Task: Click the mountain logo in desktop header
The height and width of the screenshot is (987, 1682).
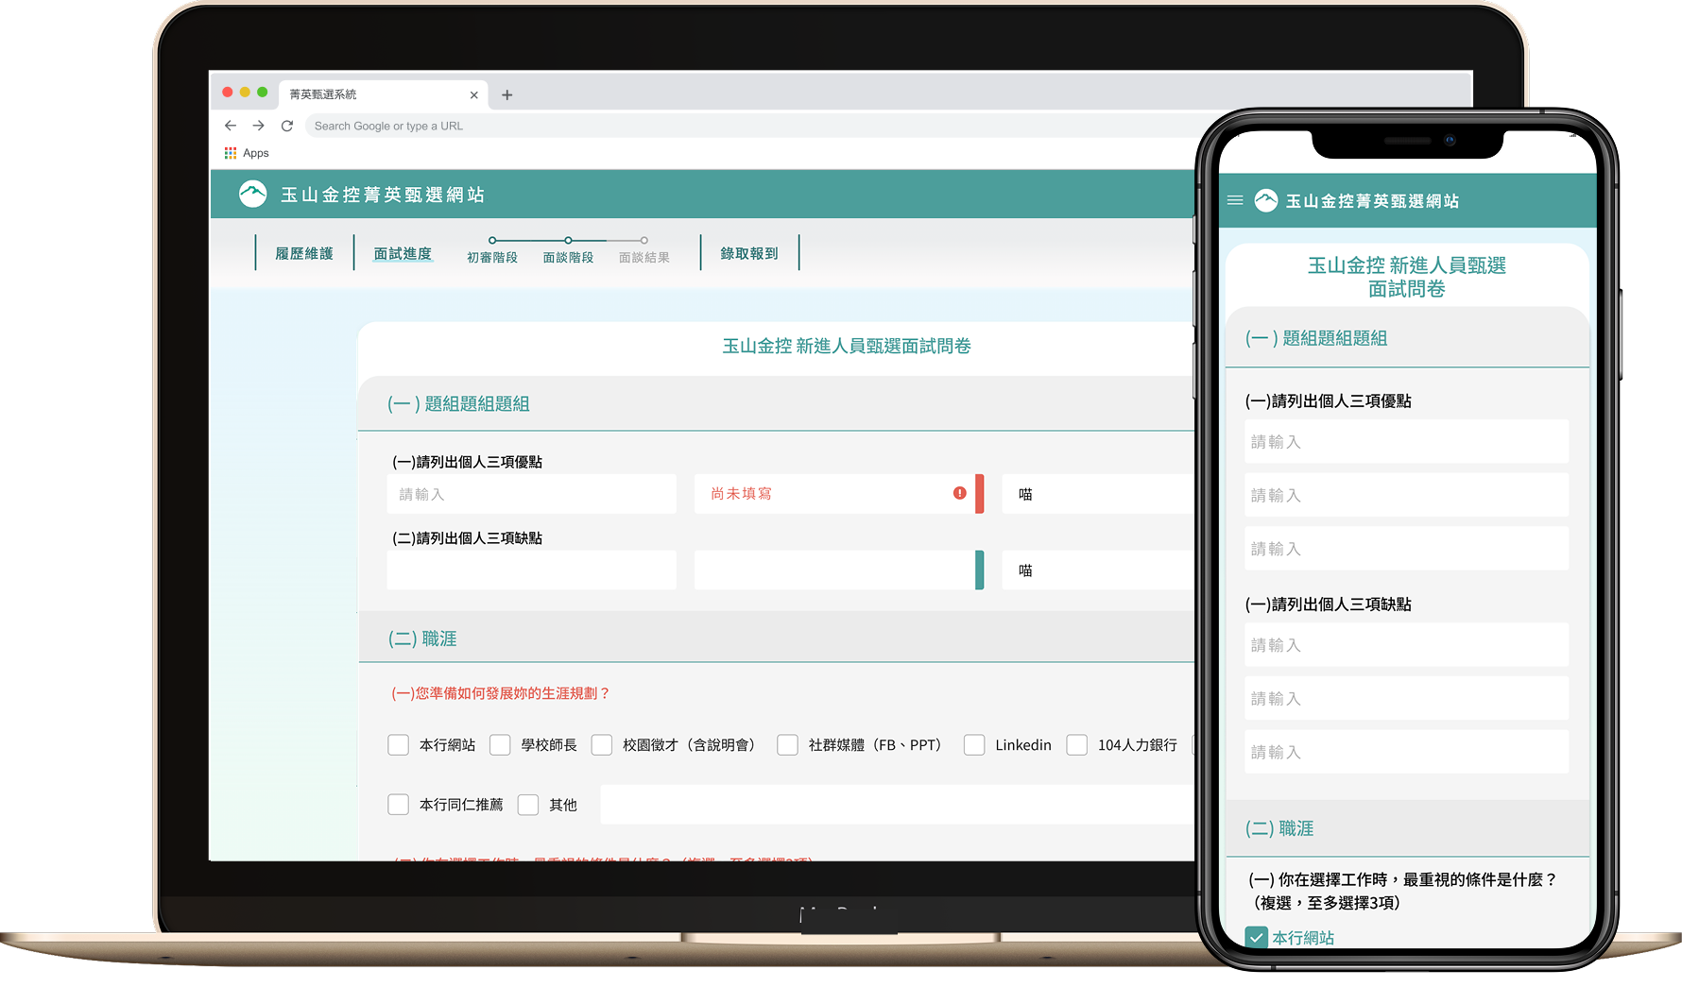Action: pos(252,195)
